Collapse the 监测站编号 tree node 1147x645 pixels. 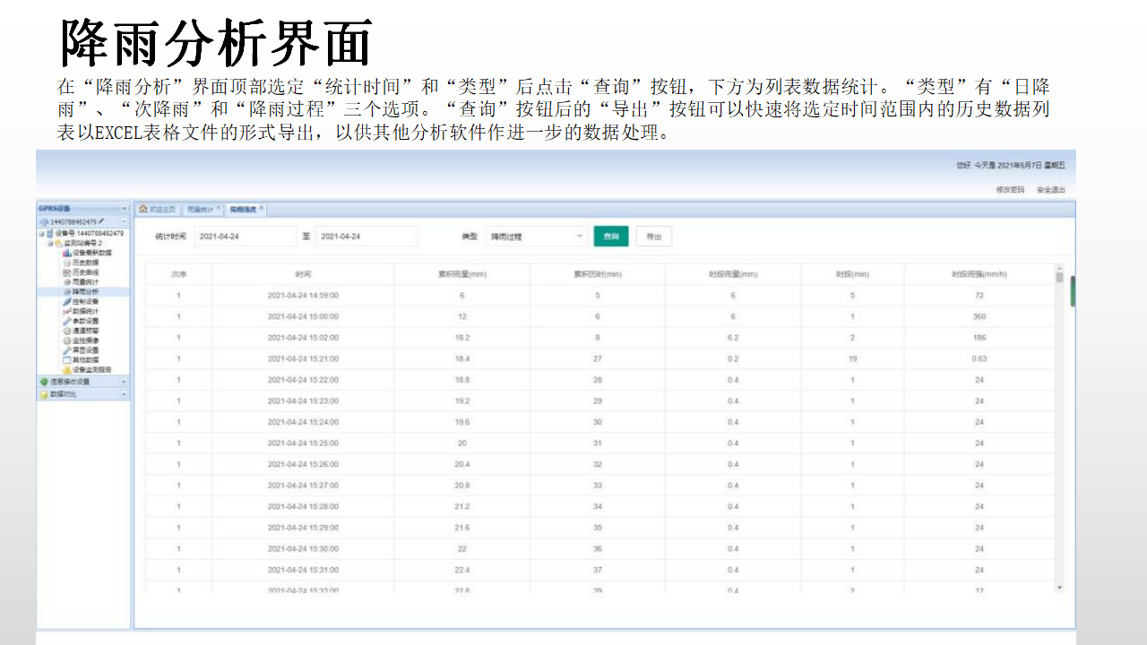(x=50, y=243)
